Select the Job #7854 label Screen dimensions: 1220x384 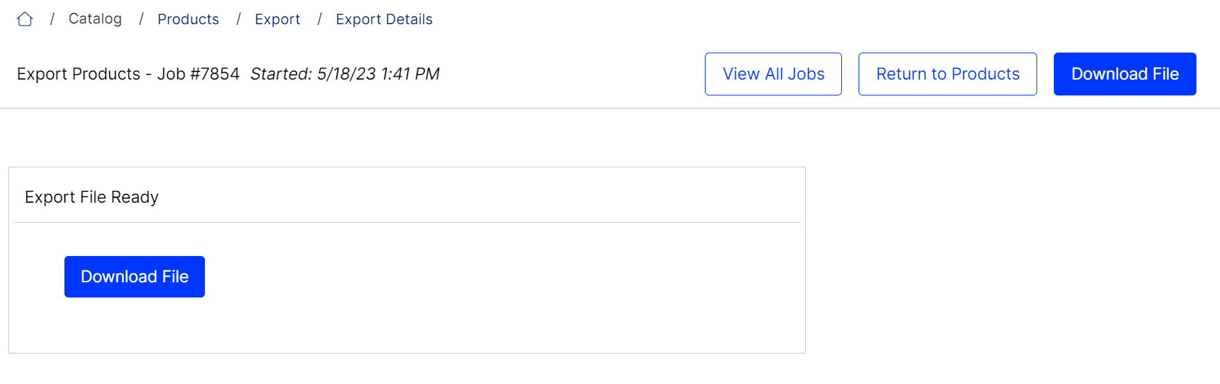pyautogui.click(x=198, y=74)
